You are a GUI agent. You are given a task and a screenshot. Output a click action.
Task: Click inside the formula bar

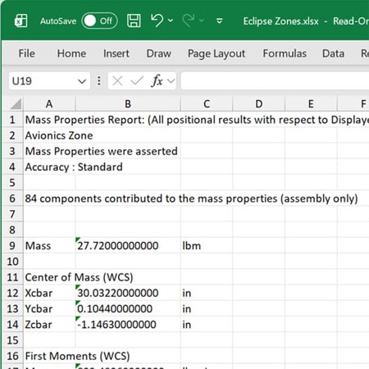coord(275,81)
